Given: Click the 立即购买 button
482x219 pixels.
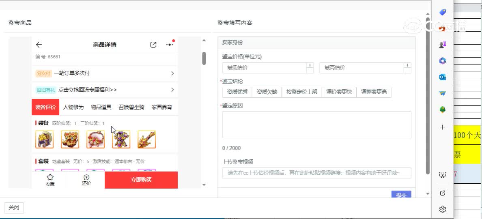Looking at the screenshot, I should (141, 180).
